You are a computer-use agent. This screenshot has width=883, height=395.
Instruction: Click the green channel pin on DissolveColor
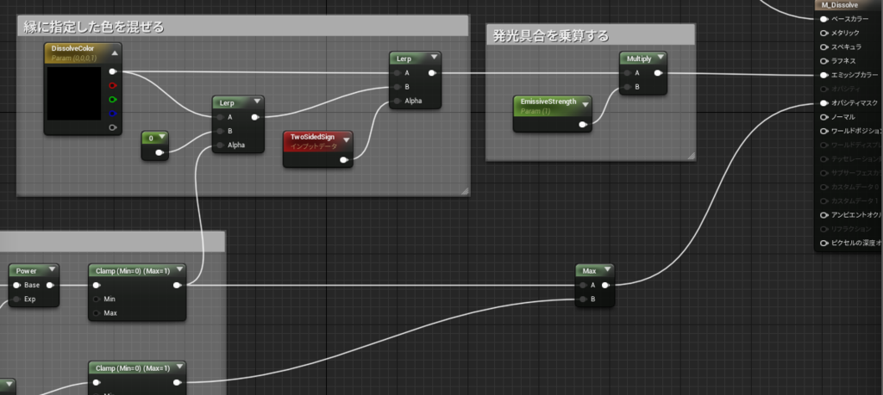pyautogui.click(x=113, y=100)
